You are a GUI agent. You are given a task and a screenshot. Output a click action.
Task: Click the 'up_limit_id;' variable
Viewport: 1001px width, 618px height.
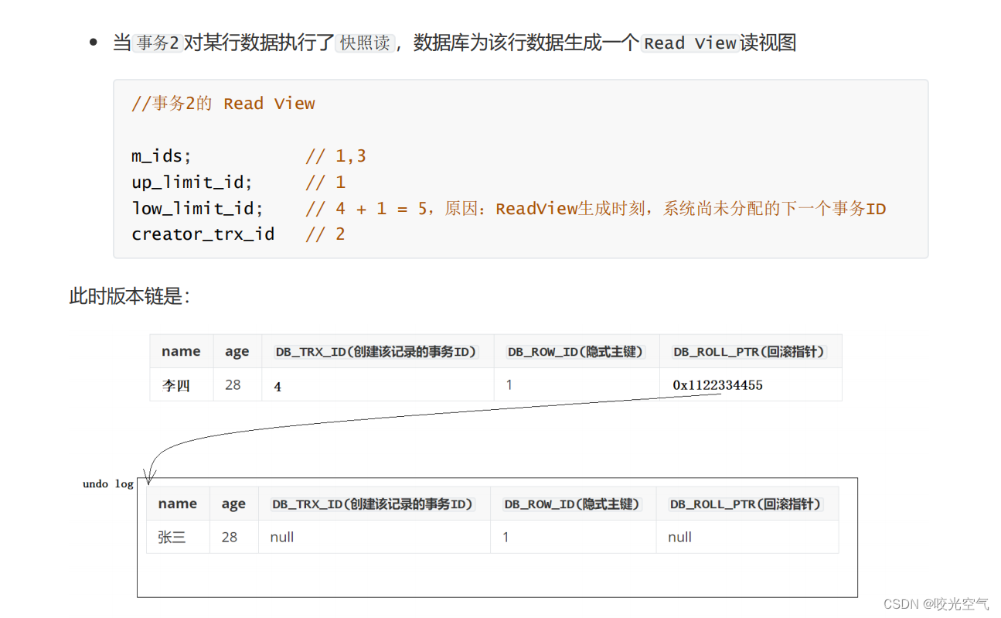[x=192, y=183]
